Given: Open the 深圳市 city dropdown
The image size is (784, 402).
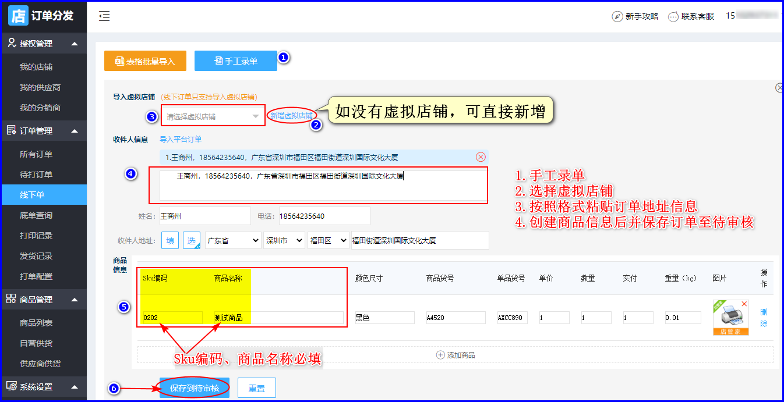Looking at the screenshot, I should [284, 240].
